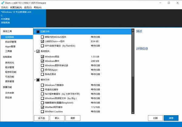Check Windows更新安装记录
182x127 pixels.
point(42,65)
